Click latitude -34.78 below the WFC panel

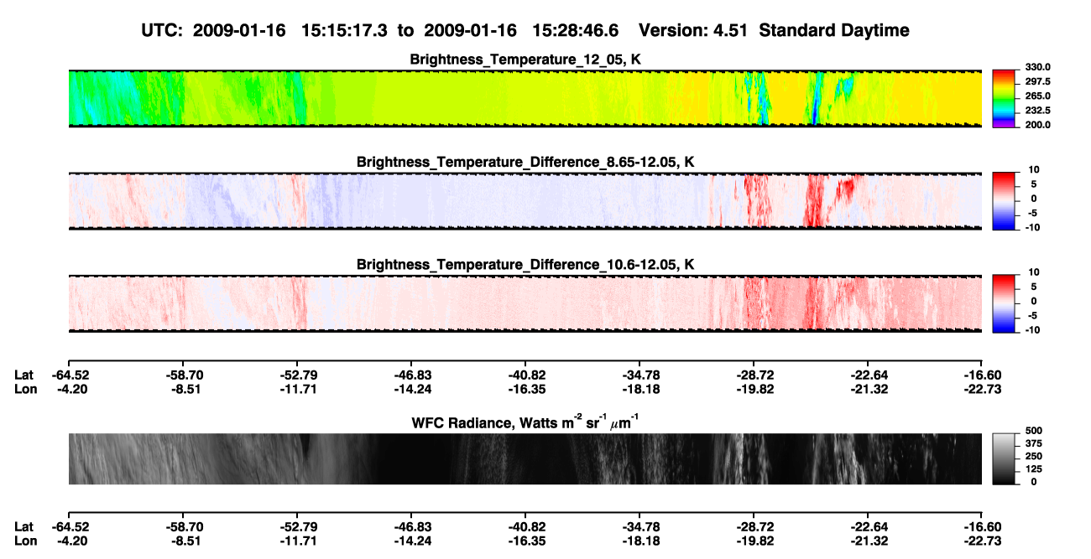[x=639, y=526]
